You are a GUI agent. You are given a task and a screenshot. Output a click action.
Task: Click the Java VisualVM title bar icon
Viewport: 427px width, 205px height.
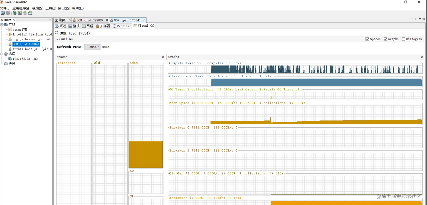click(2, 2)
